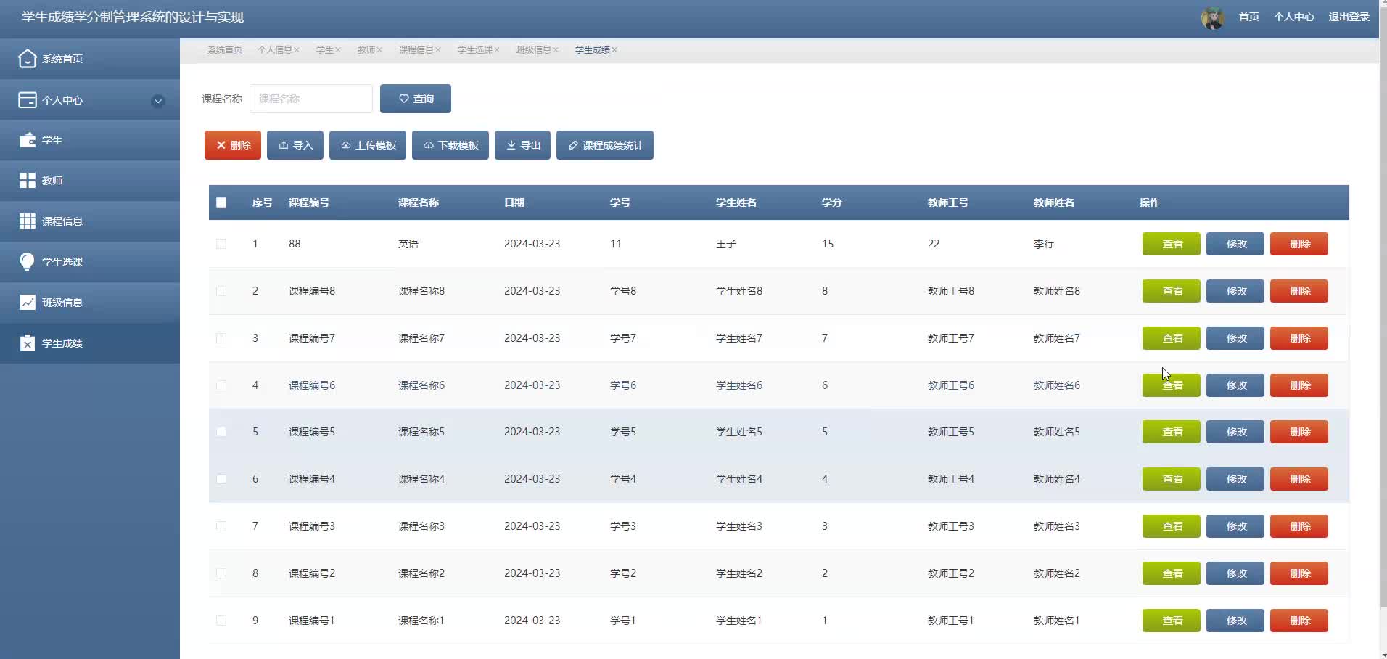
Task: Expand the 个人中心 sidebar chevron
Action: tap(157, 101)
